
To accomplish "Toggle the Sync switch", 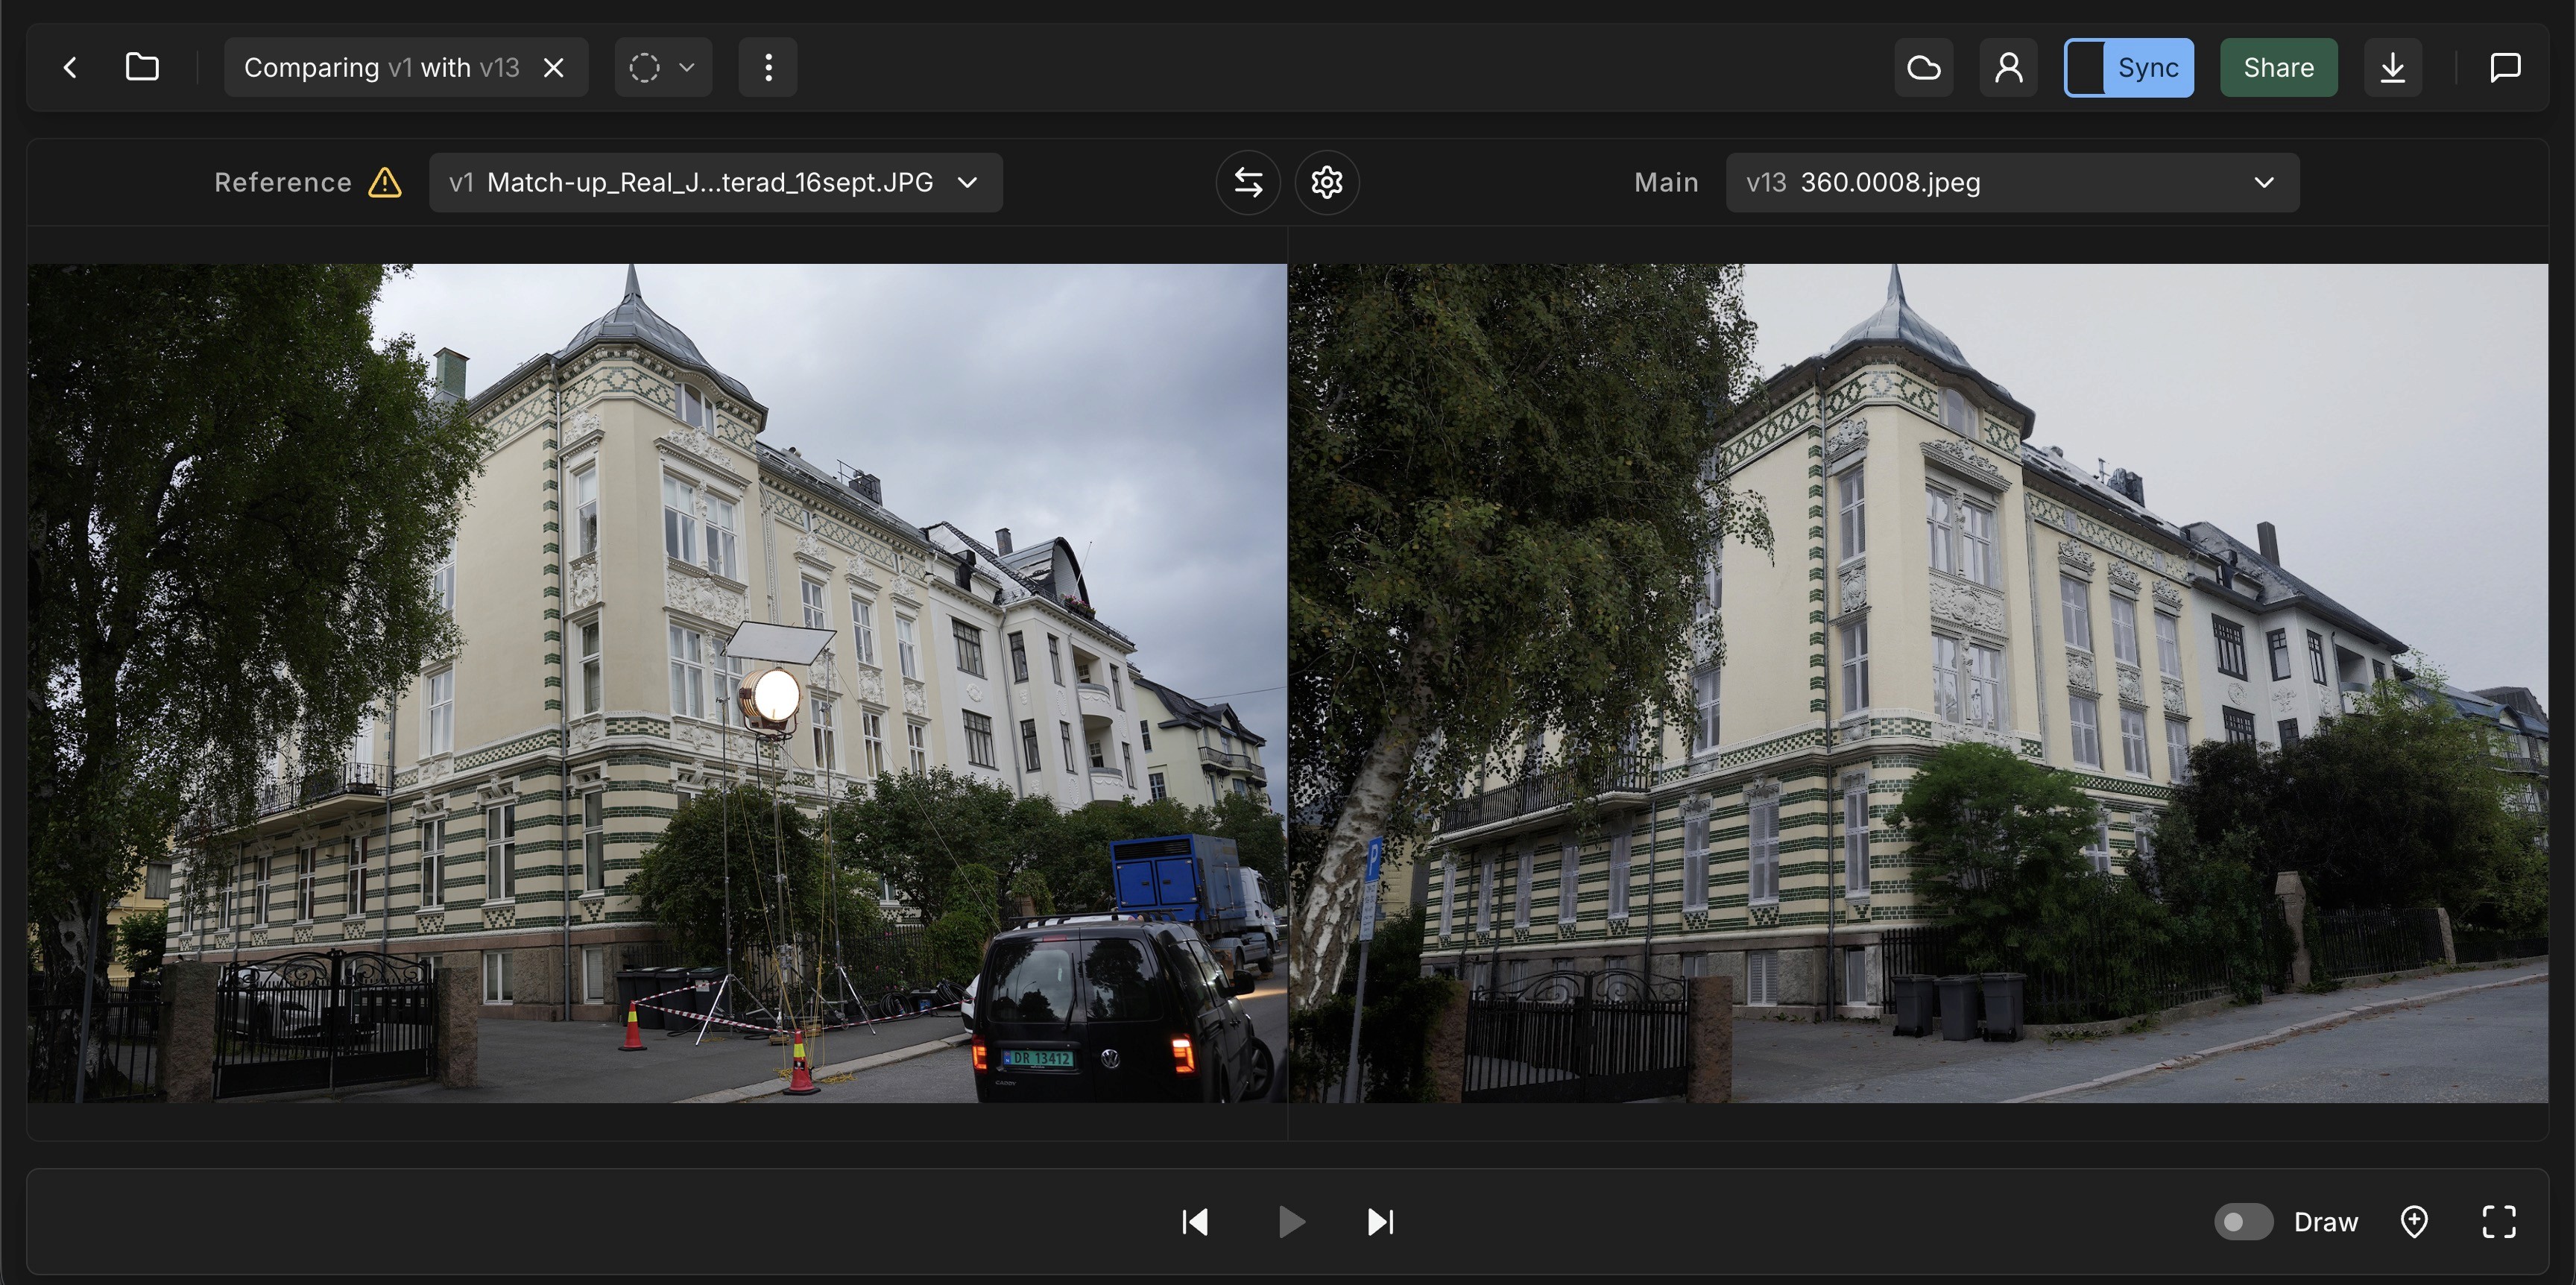I will pyautogui.click(x=2129, y=67).
